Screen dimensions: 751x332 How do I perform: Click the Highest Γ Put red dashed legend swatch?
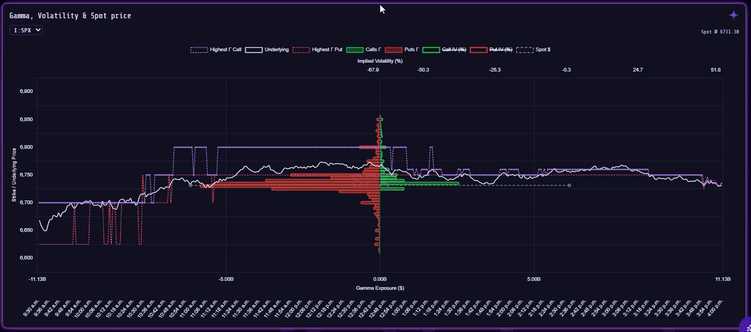302,50
